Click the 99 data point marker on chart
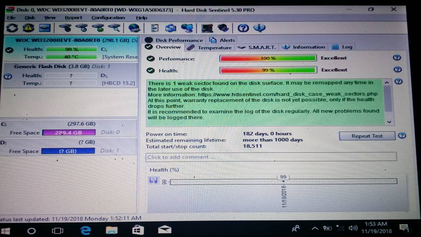This screenshot has width=421, height=237. point(283,182)
